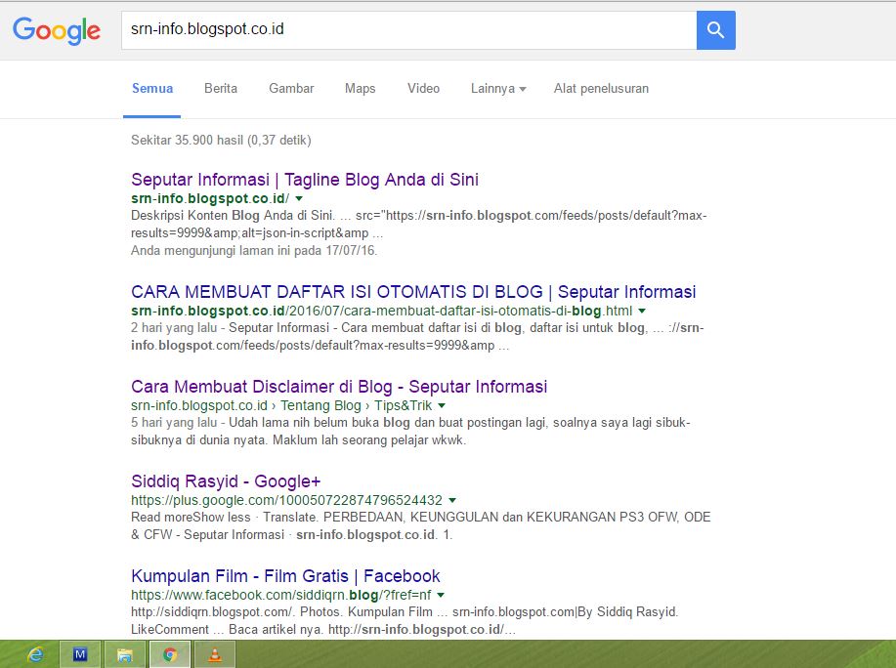The height and width of the screenshot is (668, 896).
Task: Select the Semua tab
Action: point(152,89)
